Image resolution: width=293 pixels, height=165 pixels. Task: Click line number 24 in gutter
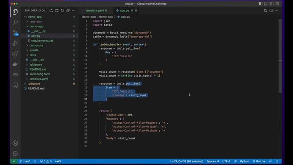86,111
